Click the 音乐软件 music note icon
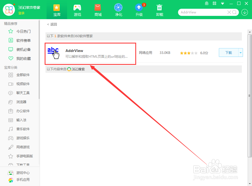This screenshot has width=252, height=186. tap(11, 129)
